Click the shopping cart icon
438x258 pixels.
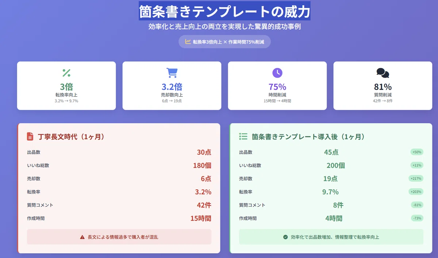click(172, 73)
